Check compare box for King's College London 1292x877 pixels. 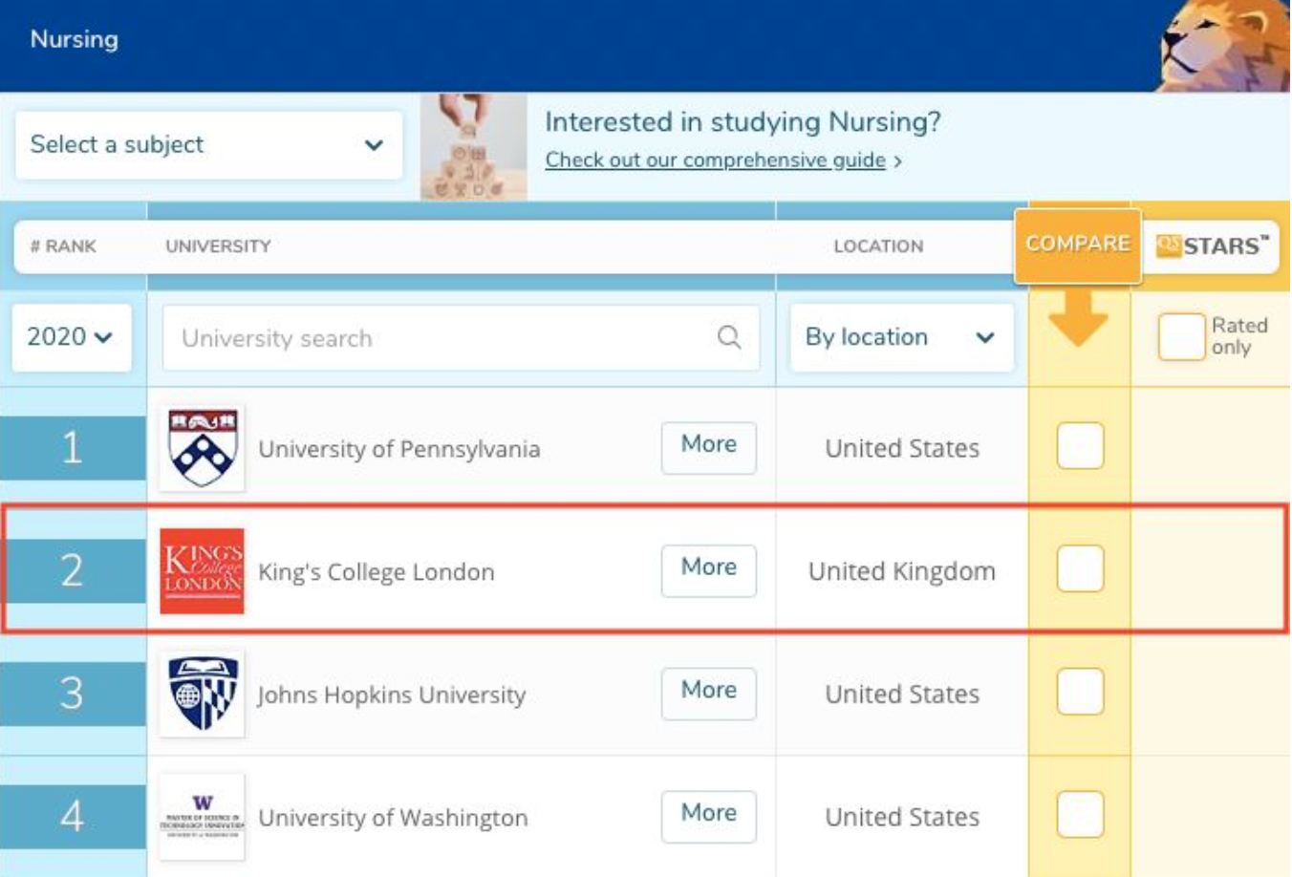1080,569
